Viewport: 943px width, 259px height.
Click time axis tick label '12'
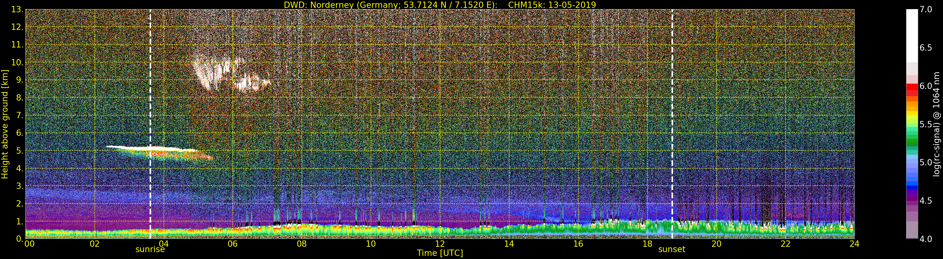(440, 244)
